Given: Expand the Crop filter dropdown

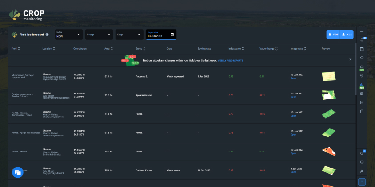Looking at the screenshot, I should [129, 35].
